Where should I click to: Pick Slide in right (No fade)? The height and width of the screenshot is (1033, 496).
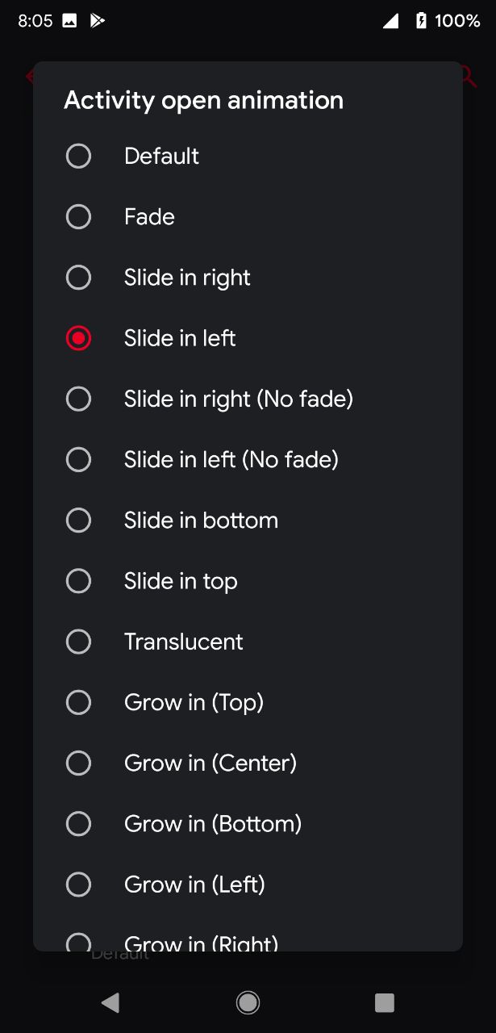pos(248,399)
